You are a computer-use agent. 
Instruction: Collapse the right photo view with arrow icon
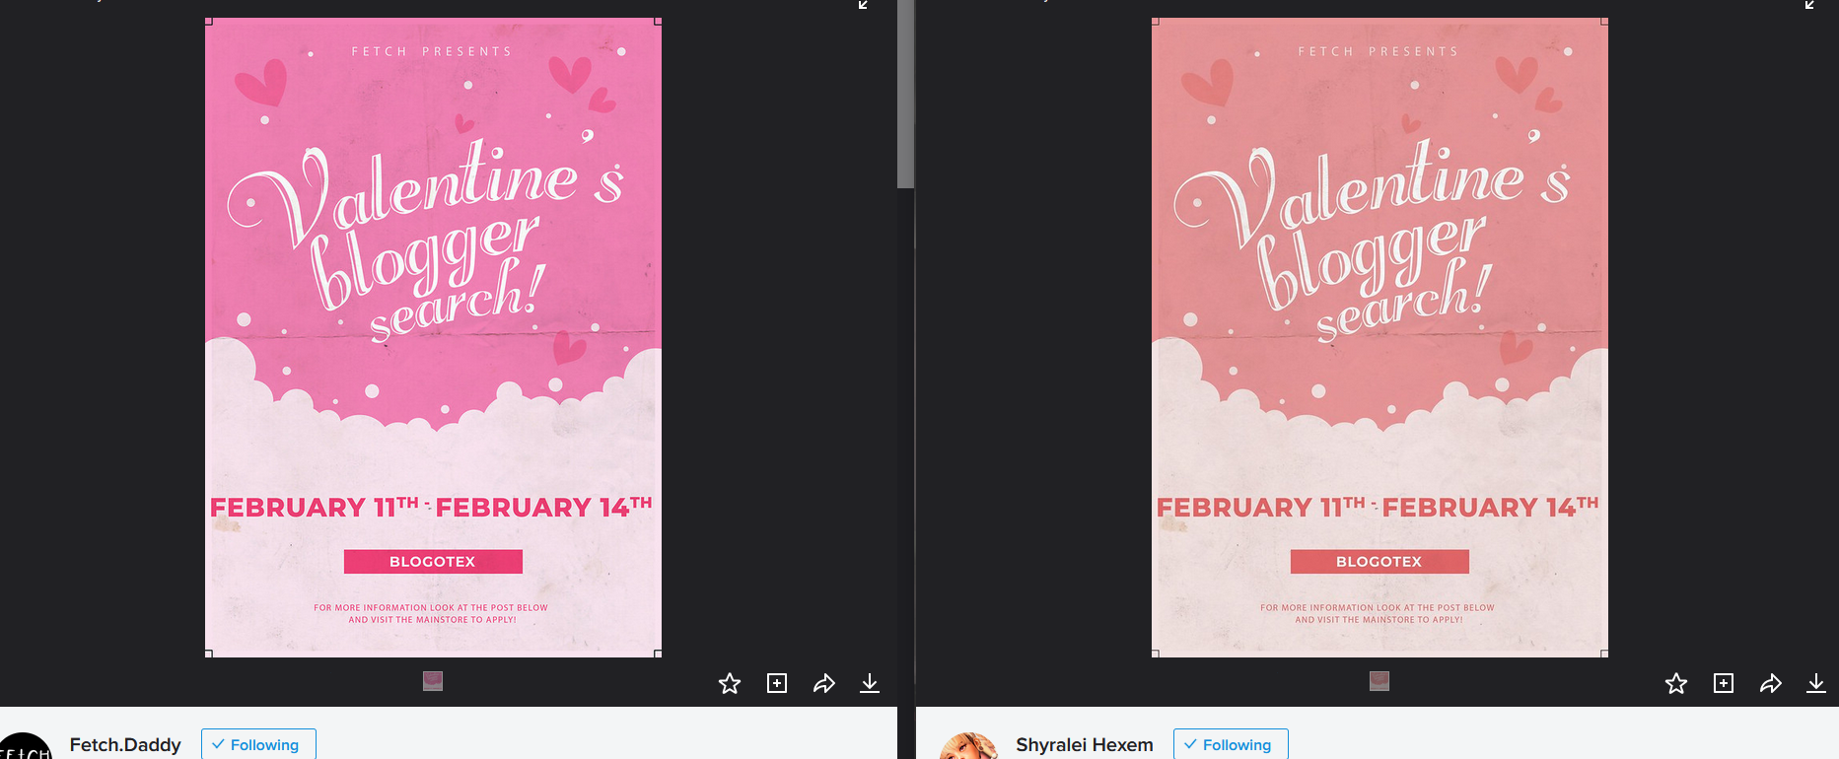[x=1809, y=5]
